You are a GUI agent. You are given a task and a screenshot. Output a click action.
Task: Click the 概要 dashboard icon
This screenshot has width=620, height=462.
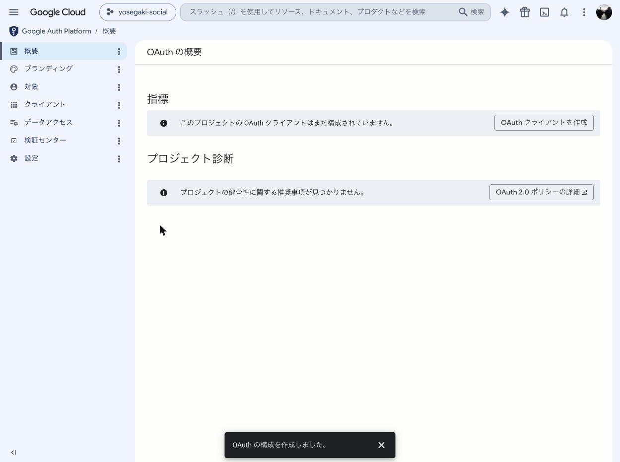click(14, 51)
